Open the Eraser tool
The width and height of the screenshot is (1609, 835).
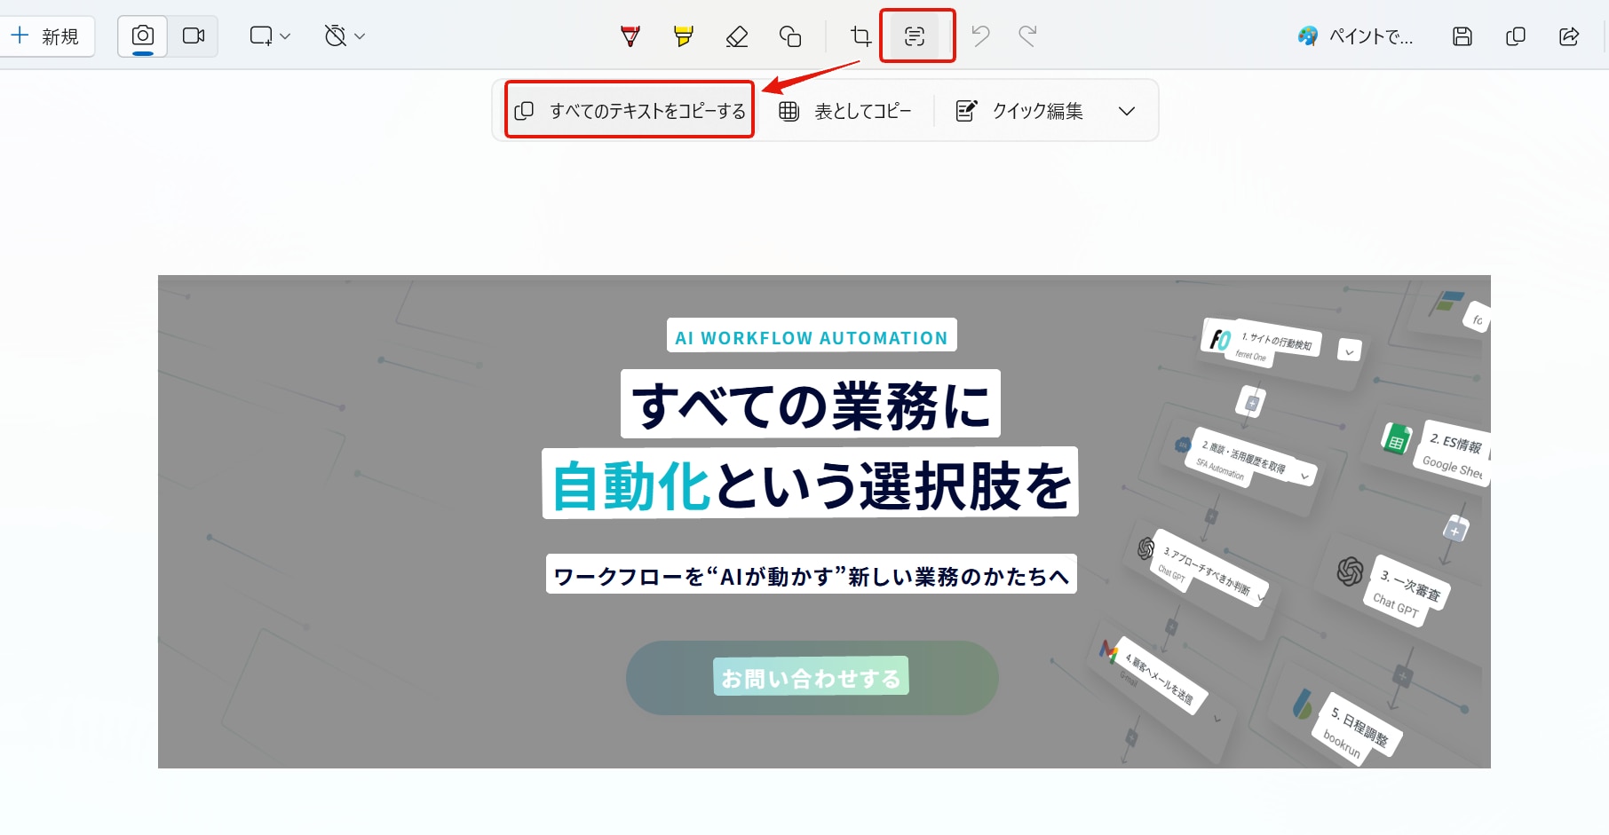pyautogui.click(x=736, y=36)
